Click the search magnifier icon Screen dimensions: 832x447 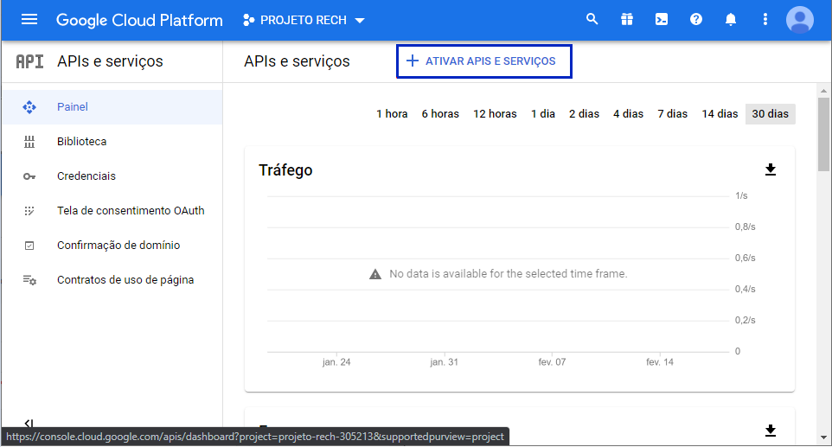click(592, 19)
